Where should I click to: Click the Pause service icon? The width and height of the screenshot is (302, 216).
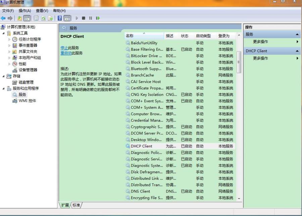tap(91, 18)
